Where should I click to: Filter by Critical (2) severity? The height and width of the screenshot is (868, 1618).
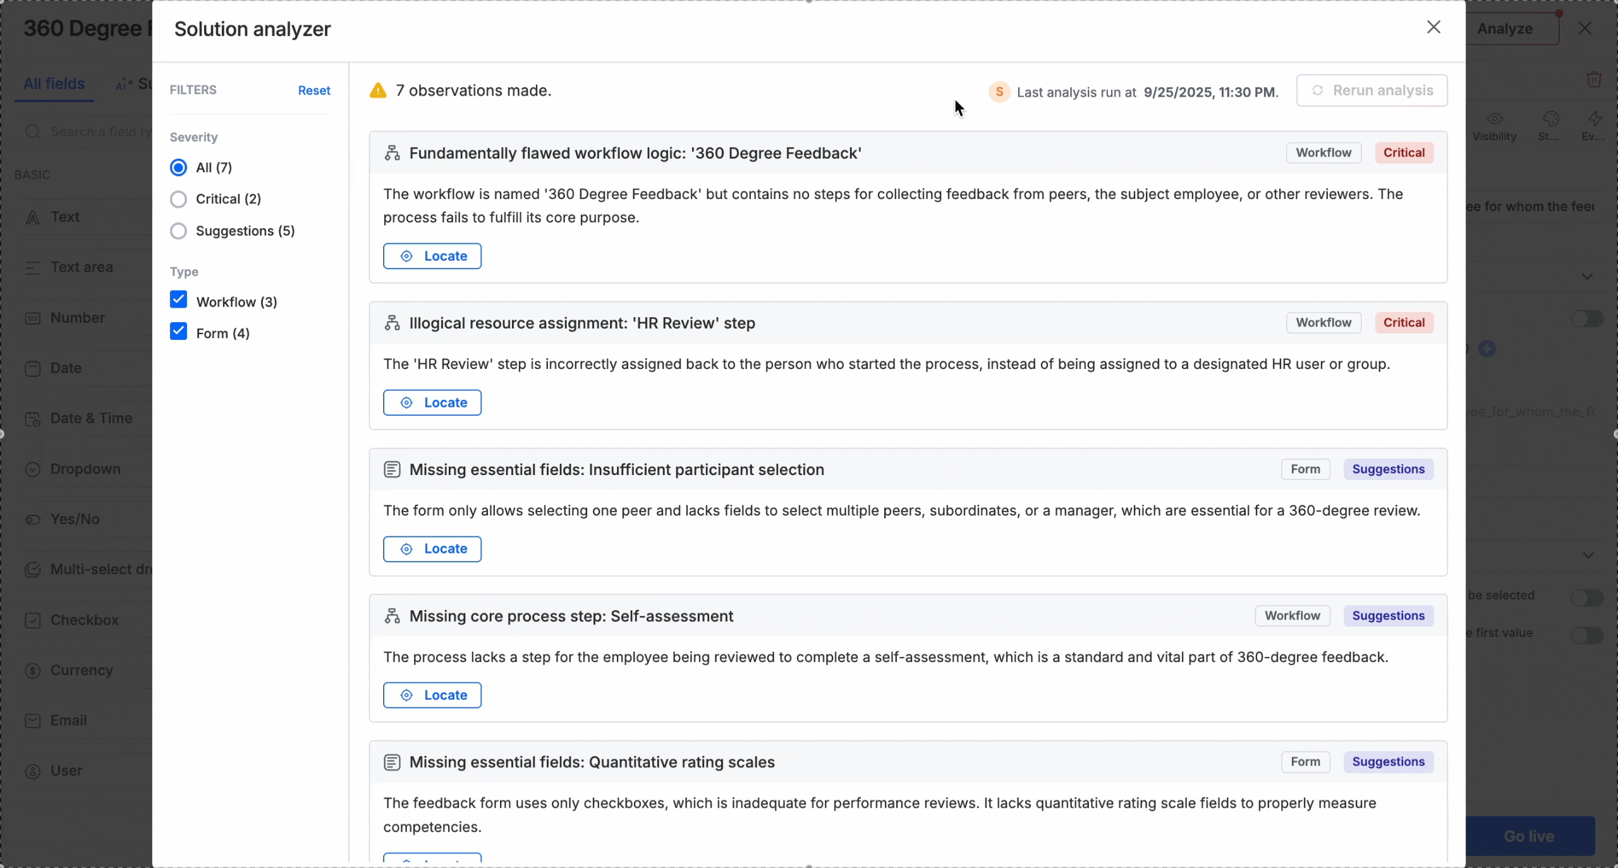179,199
